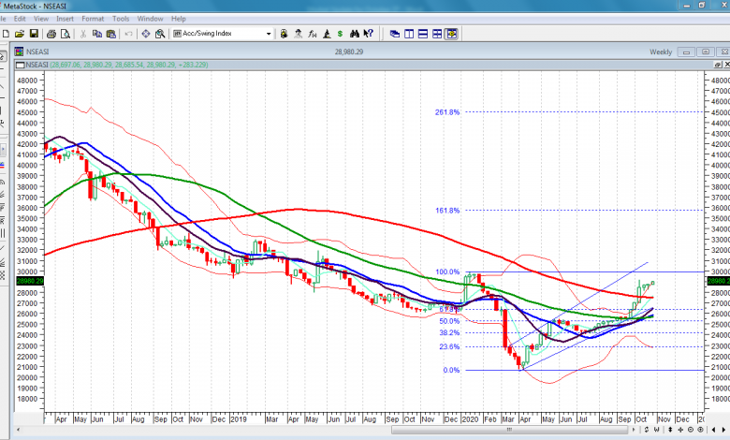Open the Window menu
The height and width of the screenshot is (440, 730).
[x=150, y=19]
